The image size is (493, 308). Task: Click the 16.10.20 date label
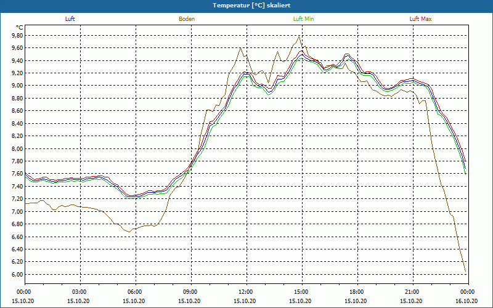point(467,301)
